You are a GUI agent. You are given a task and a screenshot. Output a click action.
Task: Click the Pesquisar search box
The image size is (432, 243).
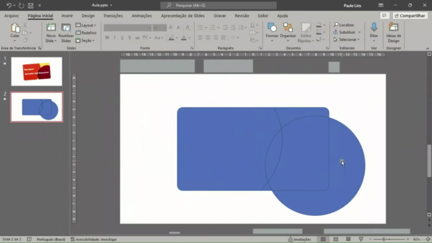tap(219, 5)
